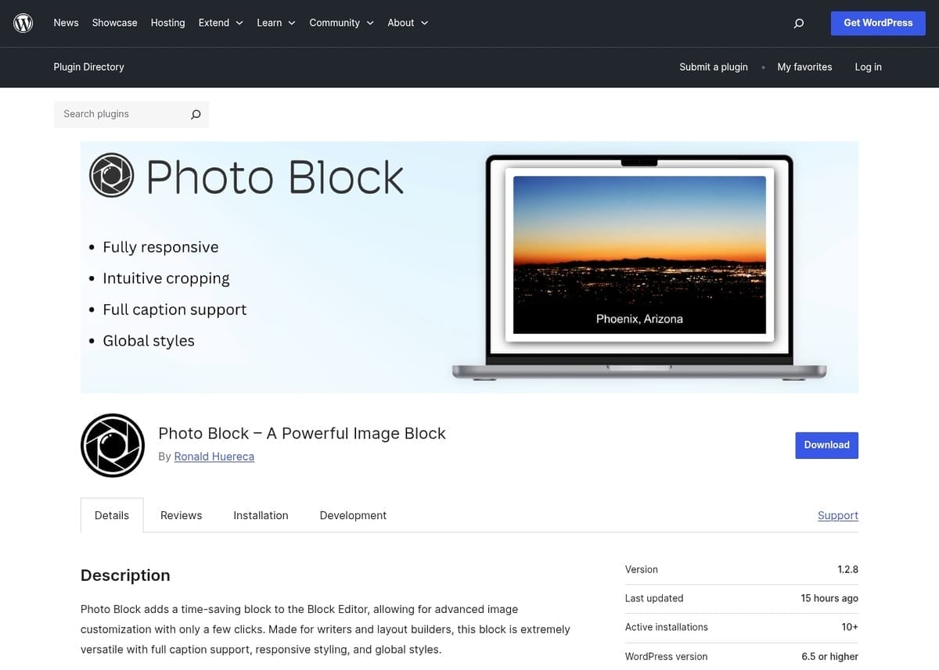Screen dimensions: 939x670
Task: Expand the About dropdown menu
Action: 408,23
